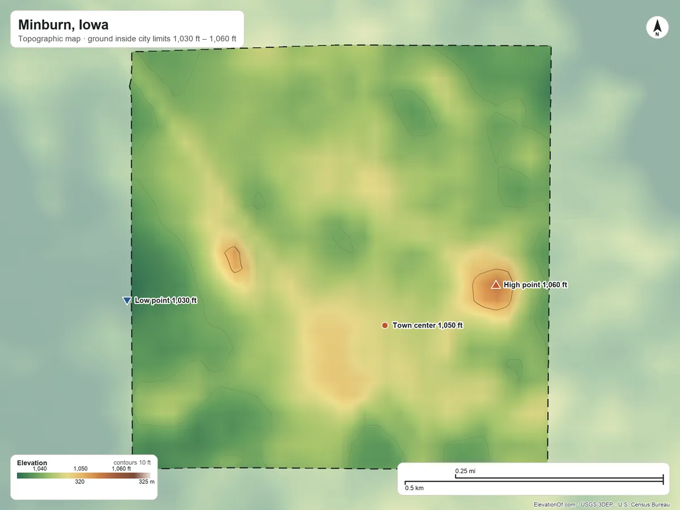Click the 'Elevation' legend heading

pos(32,463)
